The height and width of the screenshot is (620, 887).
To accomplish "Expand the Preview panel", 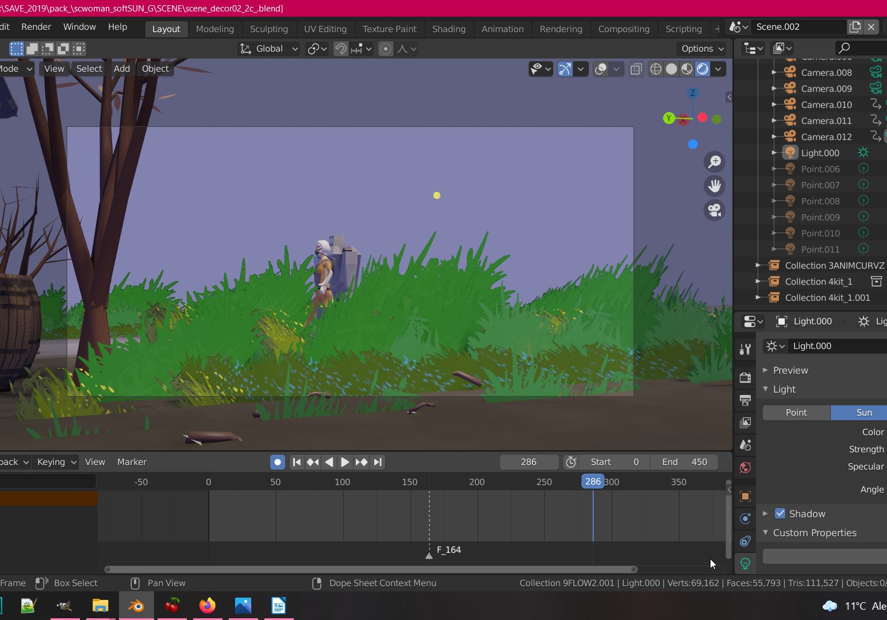I will 766,370.
